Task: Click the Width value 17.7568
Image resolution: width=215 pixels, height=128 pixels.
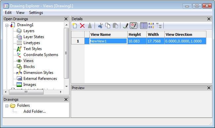Action: (x=154, y=41)
